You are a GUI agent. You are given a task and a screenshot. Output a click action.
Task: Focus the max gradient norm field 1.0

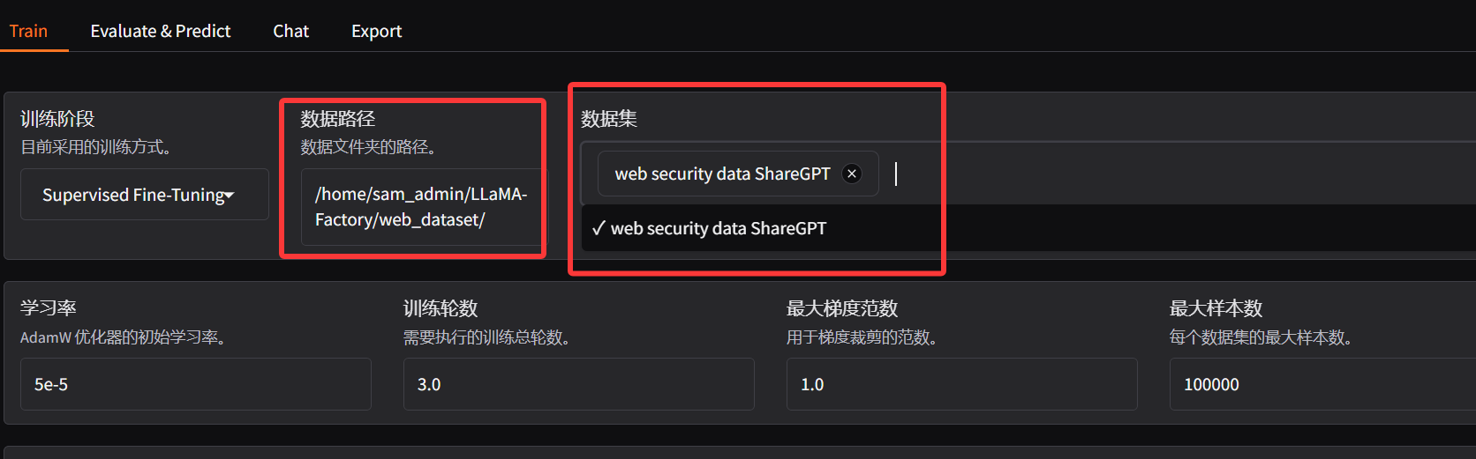pyautogui.click(x=962, y=384)
